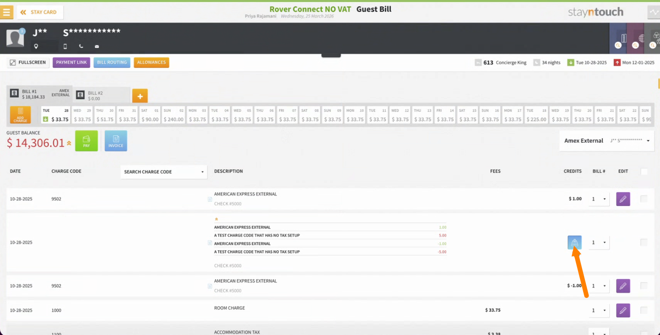Open bill number dropdown for $ 1.00 Amex row

click(x=599, y=199)
